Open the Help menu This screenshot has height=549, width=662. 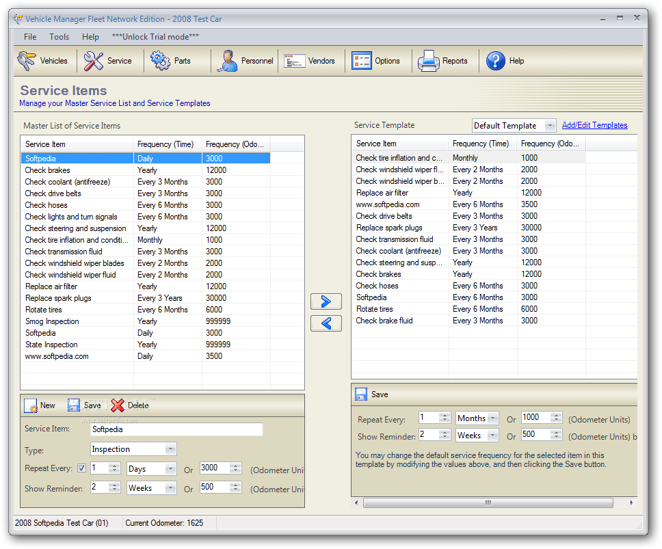(90, 37)
